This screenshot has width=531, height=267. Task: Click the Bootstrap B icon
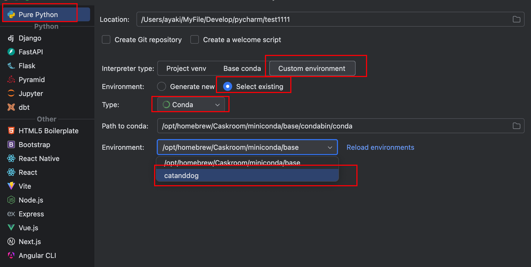point(11,145)
